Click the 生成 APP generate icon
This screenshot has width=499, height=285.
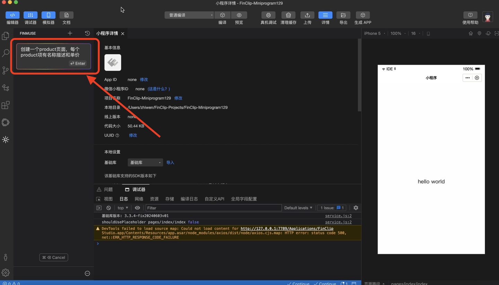[363, 15]
